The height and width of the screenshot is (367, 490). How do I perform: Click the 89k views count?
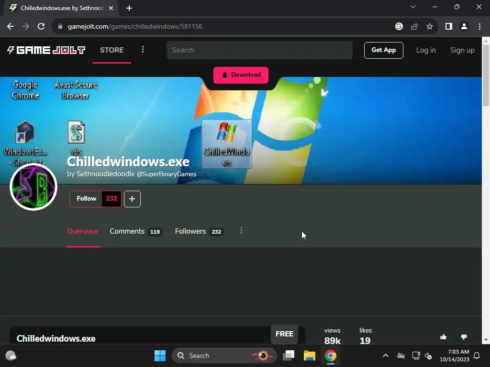[x=332, y=340]
